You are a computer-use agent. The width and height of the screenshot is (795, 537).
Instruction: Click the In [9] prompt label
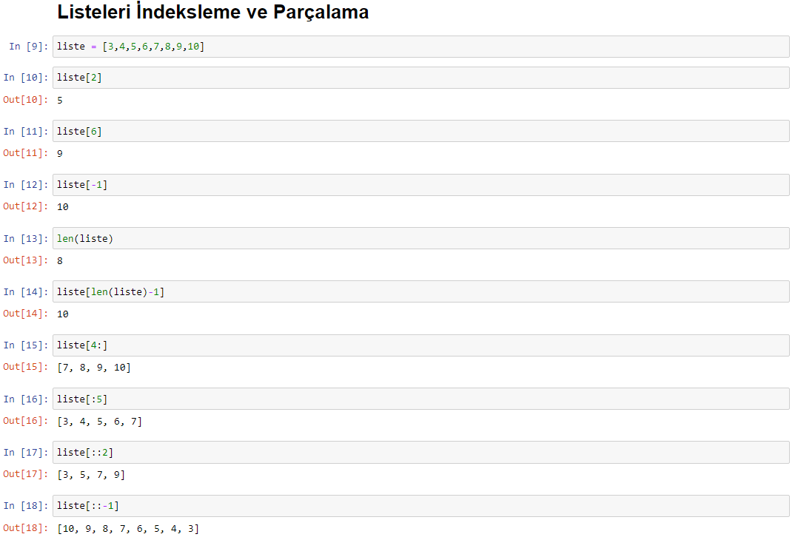tap(28, 47)
